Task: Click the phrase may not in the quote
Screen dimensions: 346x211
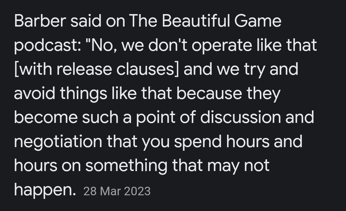Action: pos(238,166)
